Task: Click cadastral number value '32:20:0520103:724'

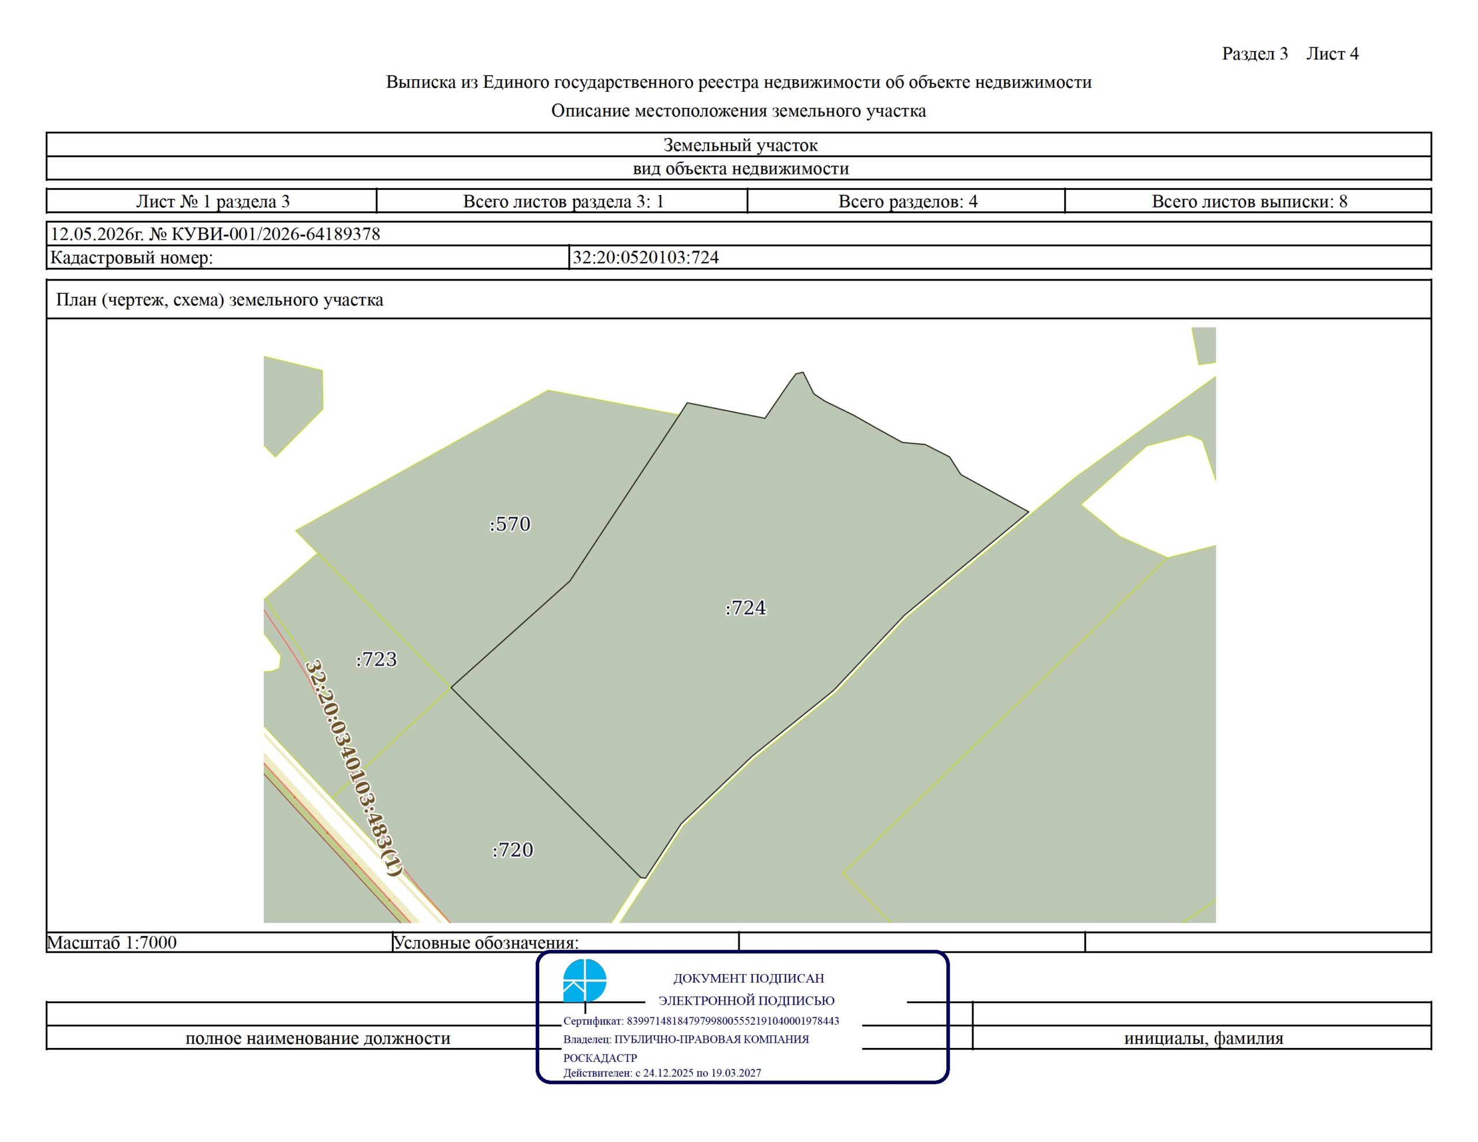Action: (x=645, y=257)
